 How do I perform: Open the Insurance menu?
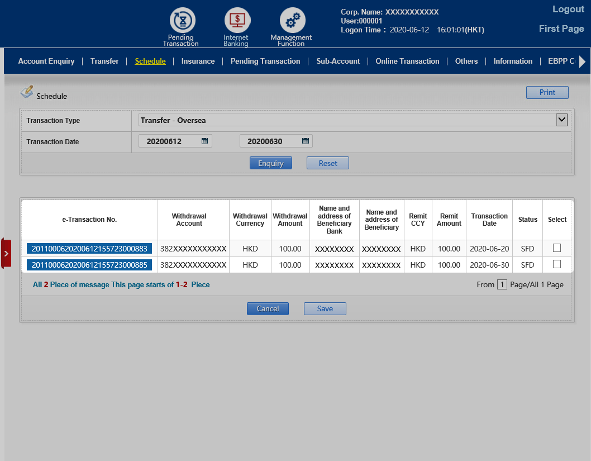pyautogui.click(x=198, y=61)
